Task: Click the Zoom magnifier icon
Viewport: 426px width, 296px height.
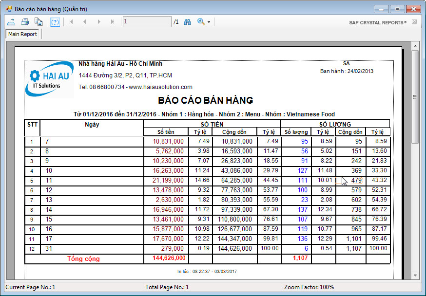Action: pos(201,22)
